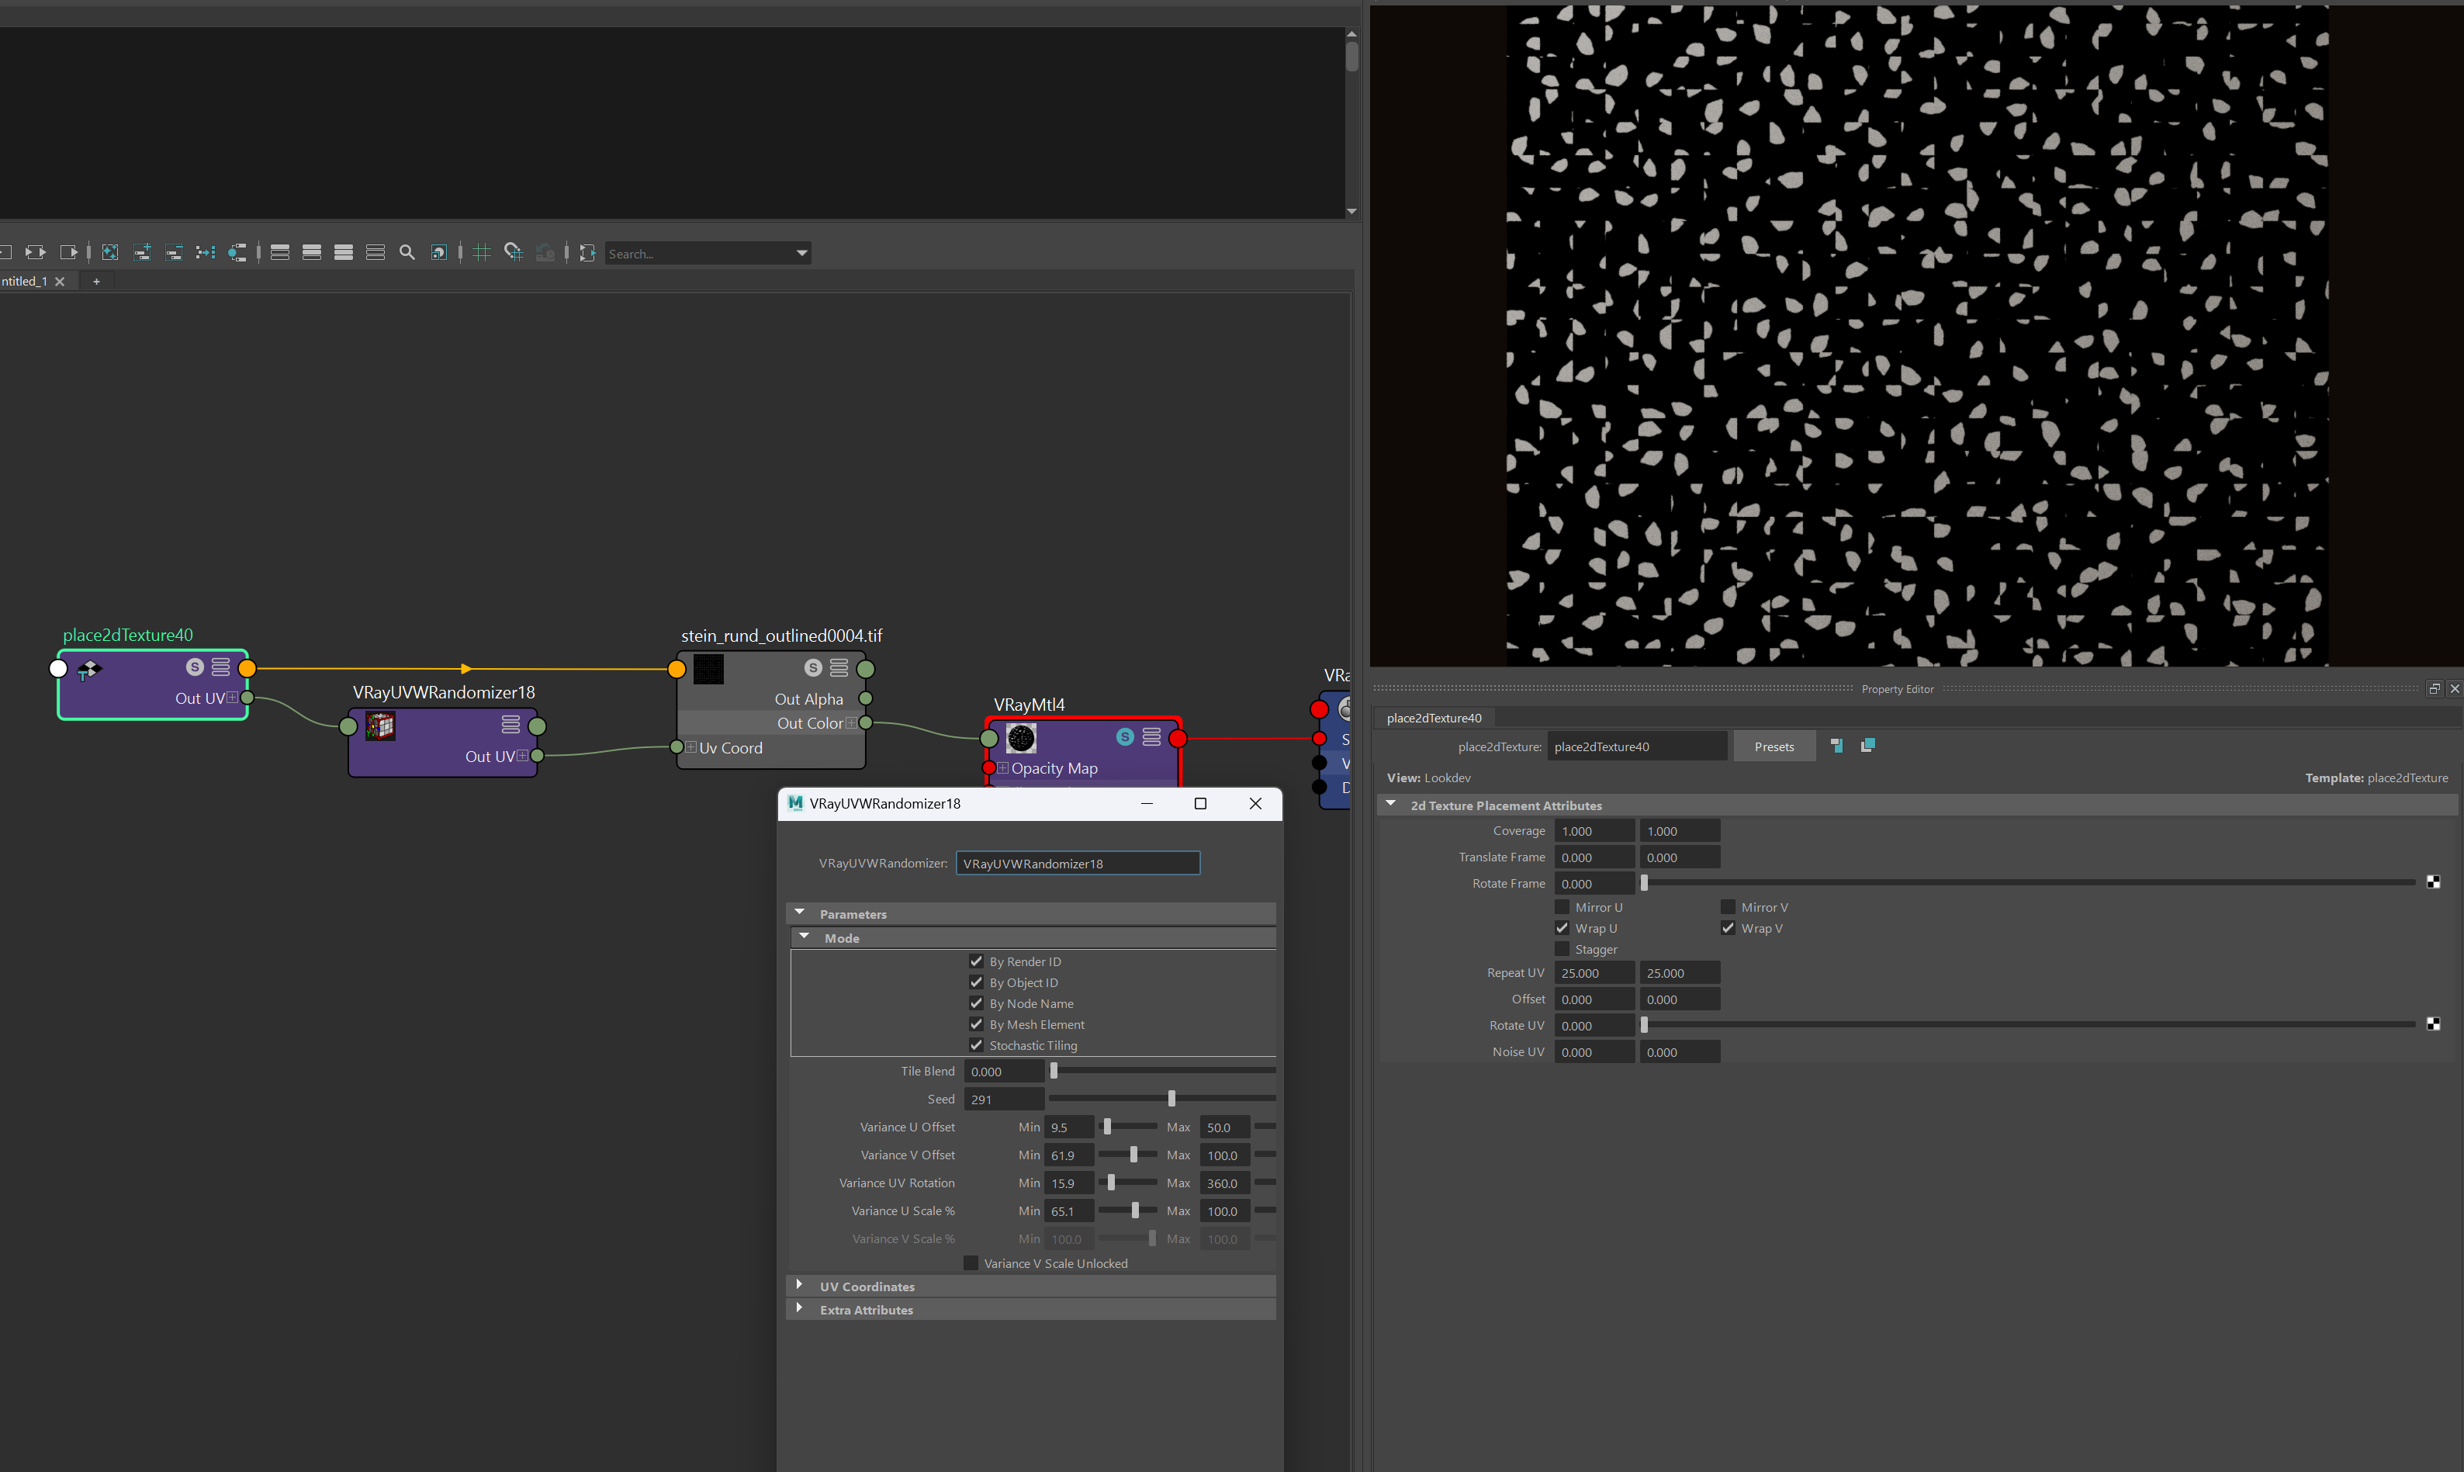Enable Stagger checkbox
This screenshot has height=1472, width=2464.
point(1562,949)
